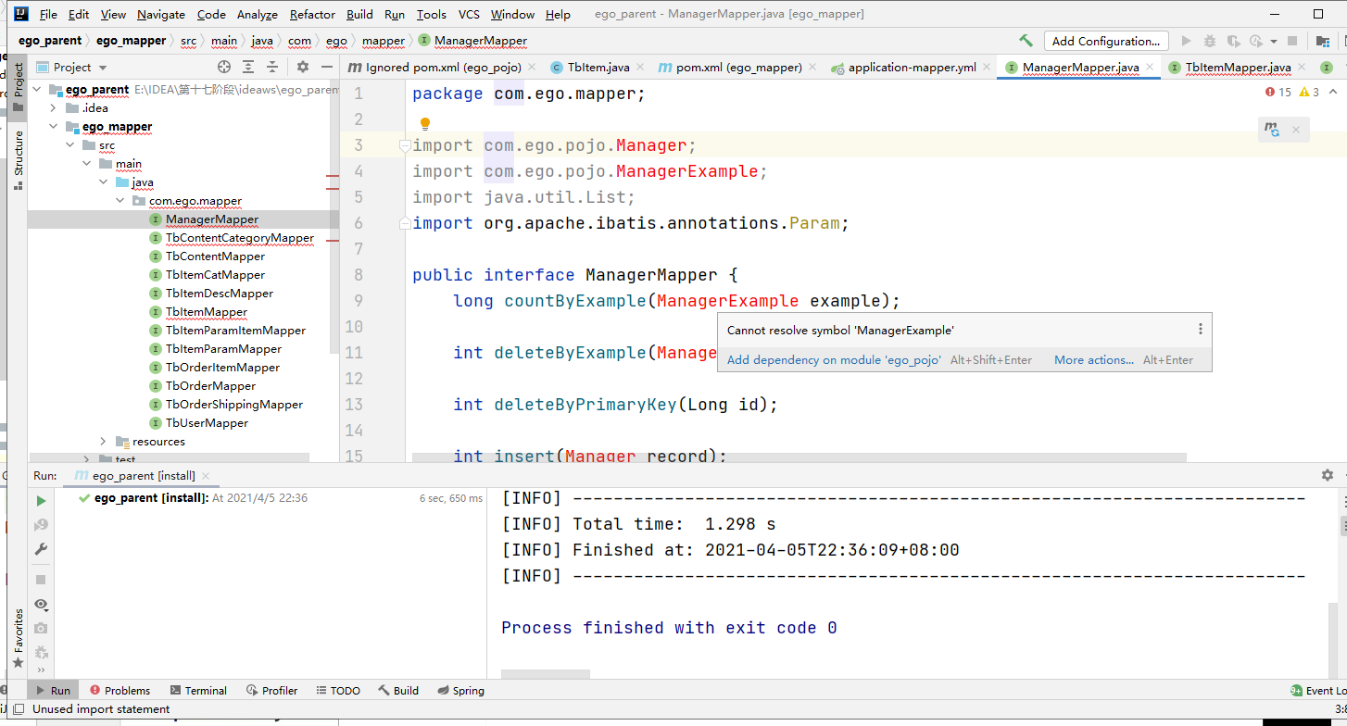Collapse the com.ego.mapper package
The height and width of the screenshot is (726, 1347).
pyautogui.click(x=120, y=201)
